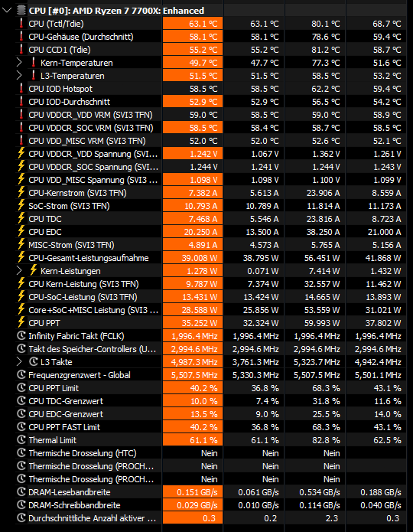This screenshot has height=532, width=413.
Task: Select the CPU PPT FAST Limit label
Action: pyautogui.click(x=64, y=427)
